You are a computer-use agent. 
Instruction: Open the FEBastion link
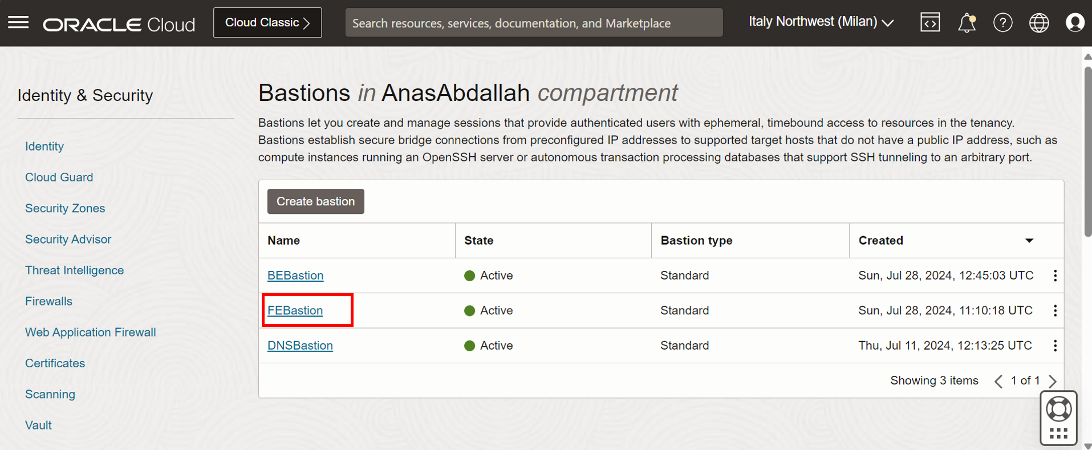[295, 310]
